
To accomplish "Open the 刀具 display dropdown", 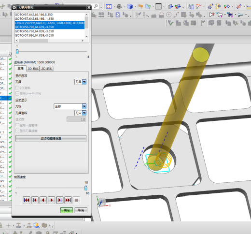I will pyautogui.click(x=80, y=82).
